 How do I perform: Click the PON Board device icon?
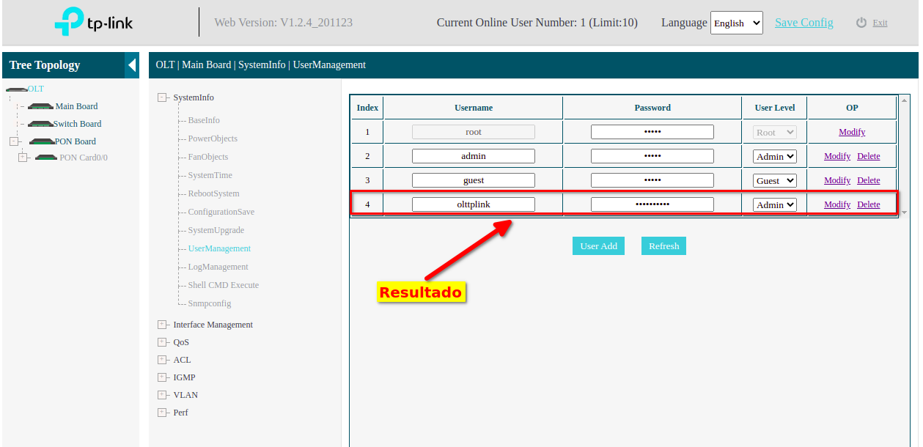tap(41, 142)
